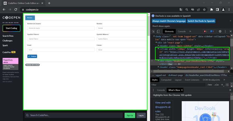The image size is (233, 121).
Task: Expand the iframe node in the DOM tree
Action: (158, 49)
